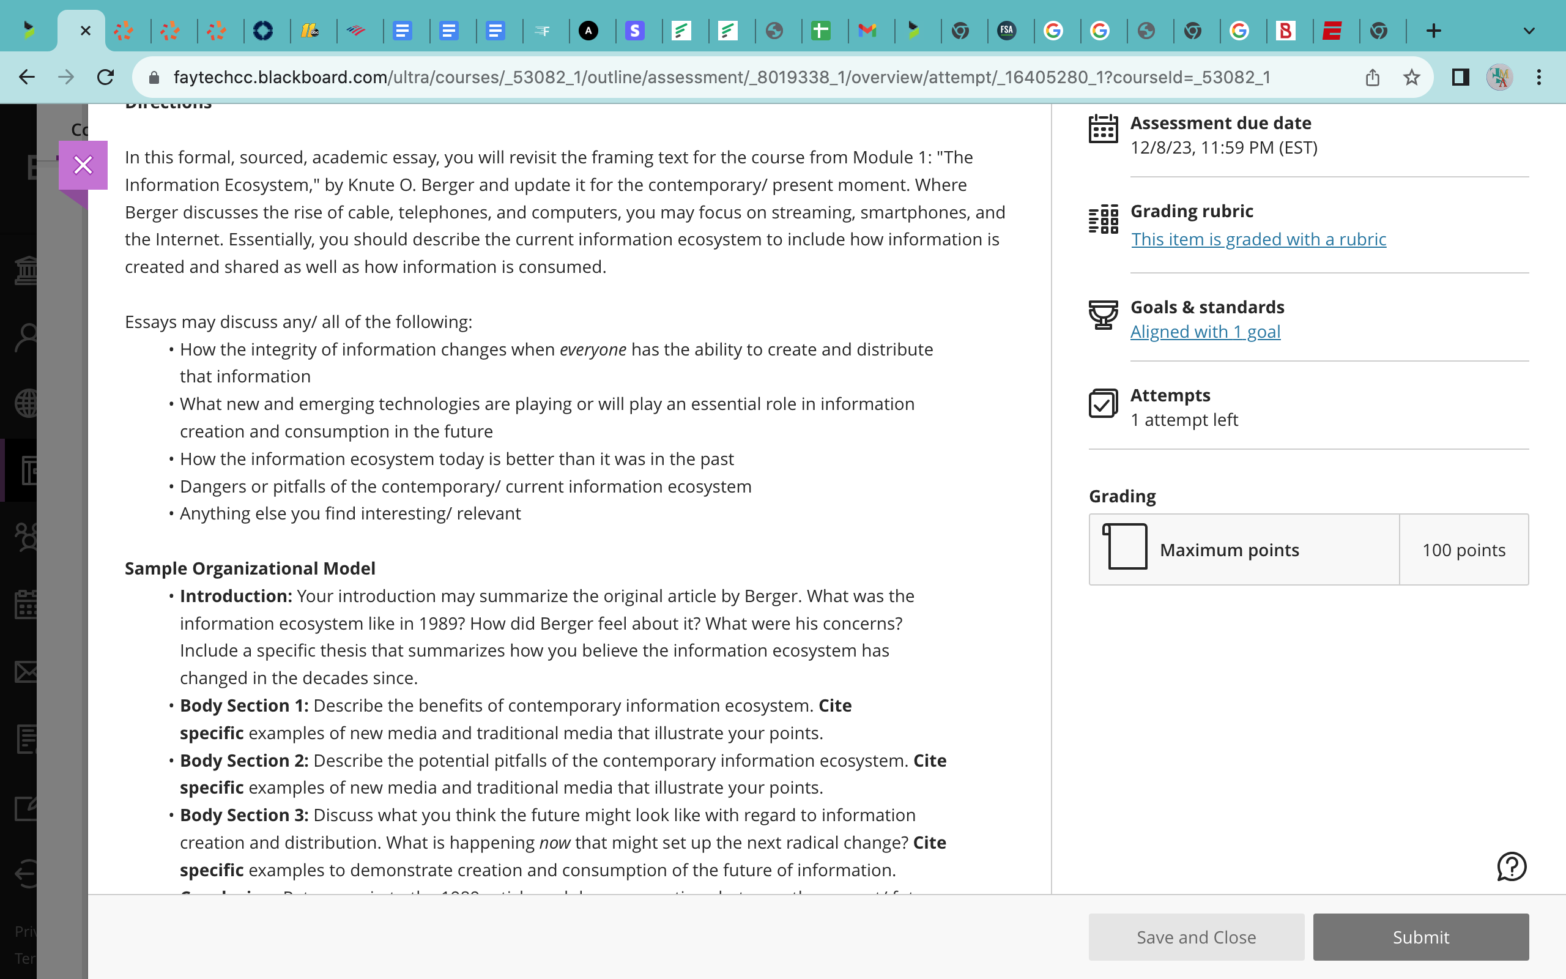Screen dimensions: 1566x979
Task: Click the 'Assessment due date' heading
Action: click(x=1220, y=123)
